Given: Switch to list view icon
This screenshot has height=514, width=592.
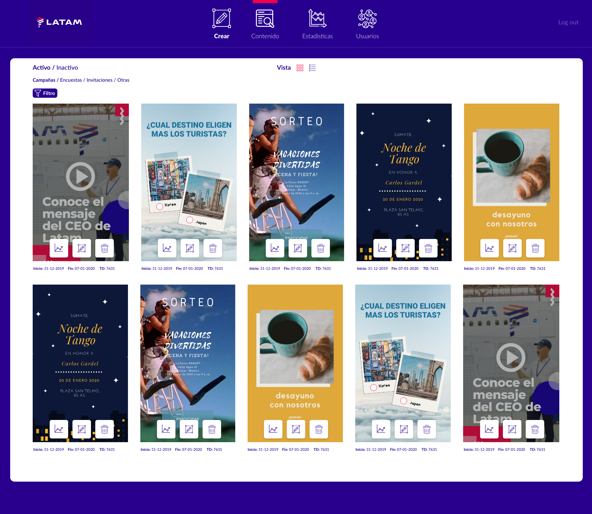Looking at the screenshot, I should [x=312, y=68].
